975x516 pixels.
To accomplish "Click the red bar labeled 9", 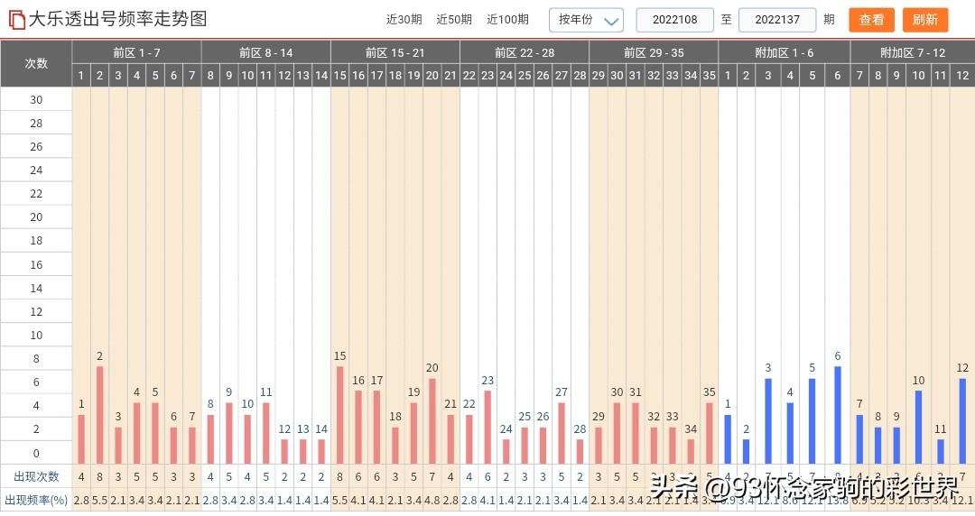I will (228, 433).
